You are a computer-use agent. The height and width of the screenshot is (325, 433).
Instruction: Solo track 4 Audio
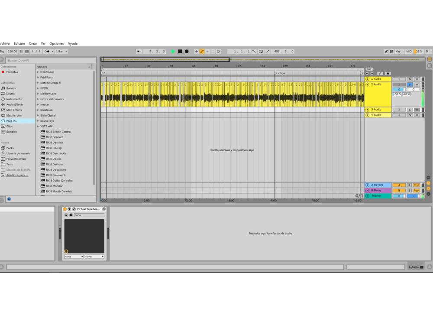pos(410,115)
